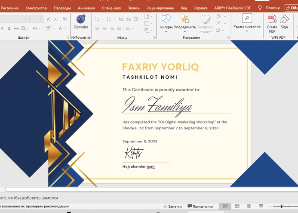Click the reading view button

[249, 206]
